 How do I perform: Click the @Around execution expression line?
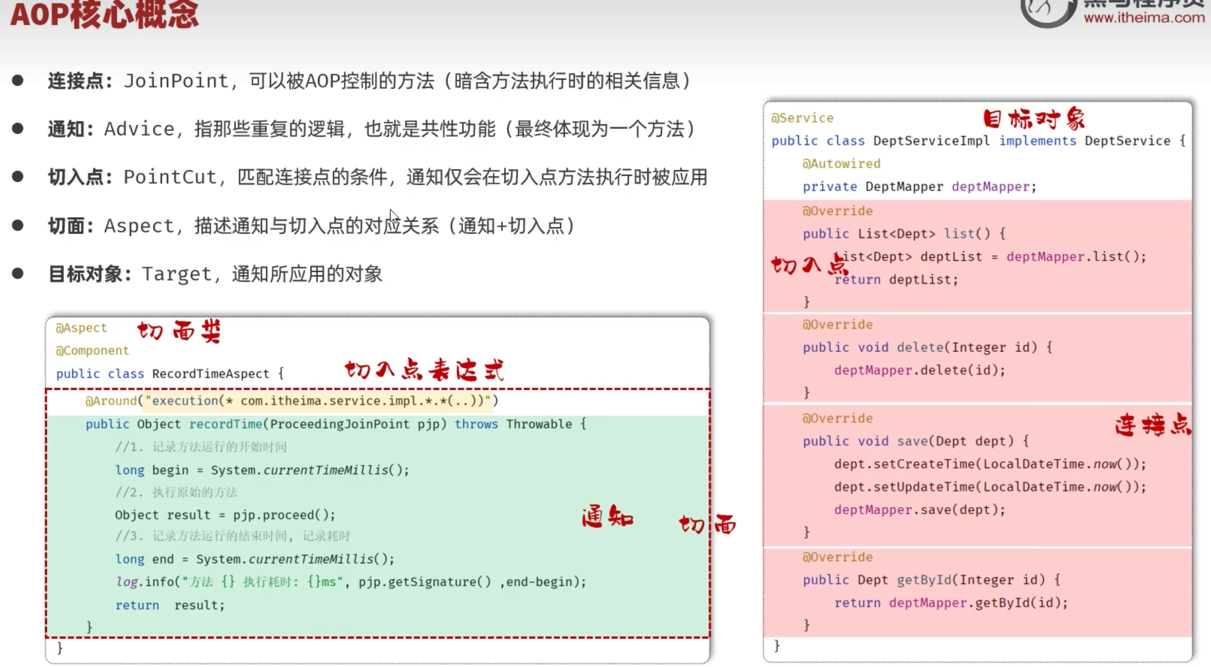(292, 401)
